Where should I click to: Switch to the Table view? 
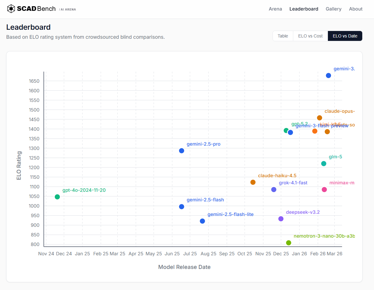(283, 36)
